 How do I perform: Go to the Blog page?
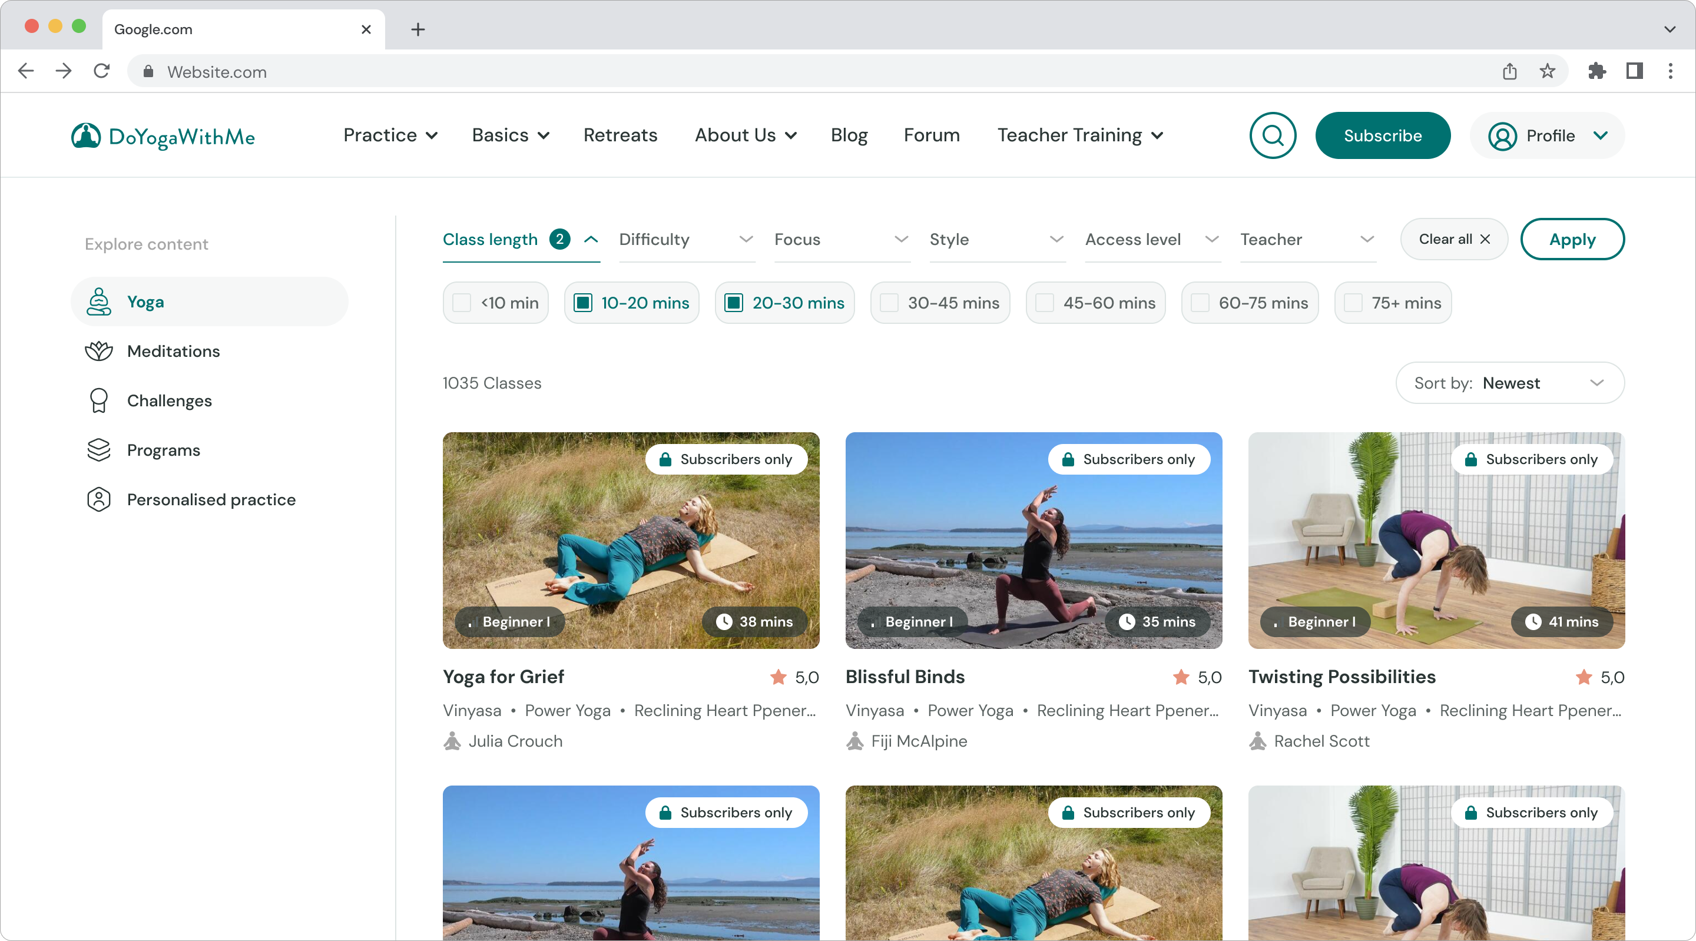(x=849, y=135)
